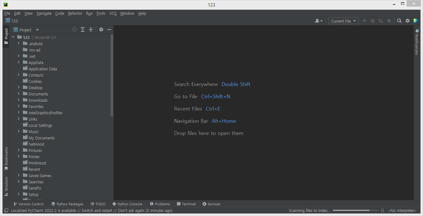This screenshot has height=216, width=423.
Task: Open the TODO tool window
Action: click(98, 204)
